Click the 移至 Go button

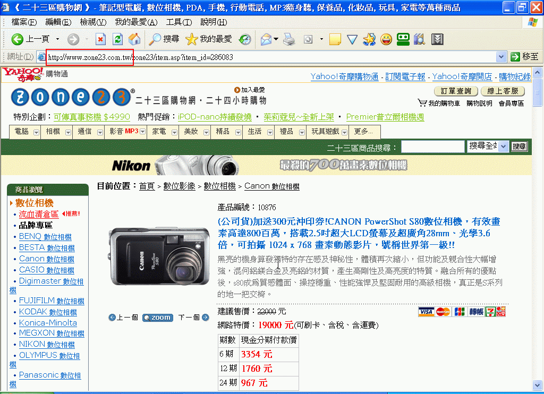[x=524, y=56]
